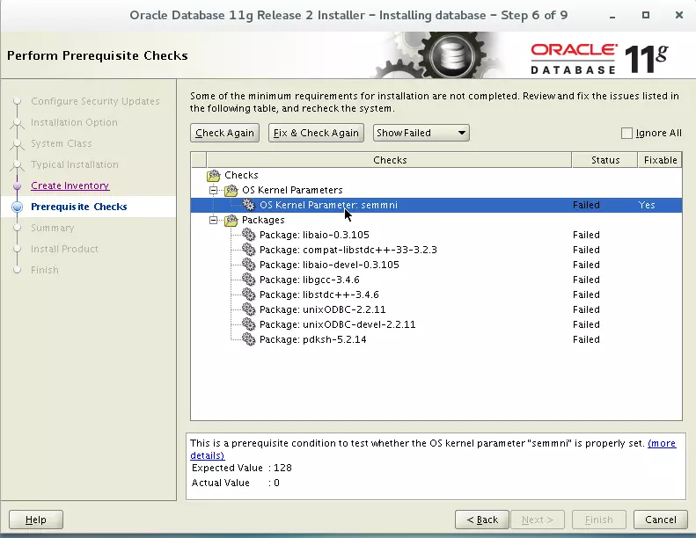Viewport: 696px width, 538px height.
Task: Click the Actual Value 0 text
Action: [x=235, y=483]
